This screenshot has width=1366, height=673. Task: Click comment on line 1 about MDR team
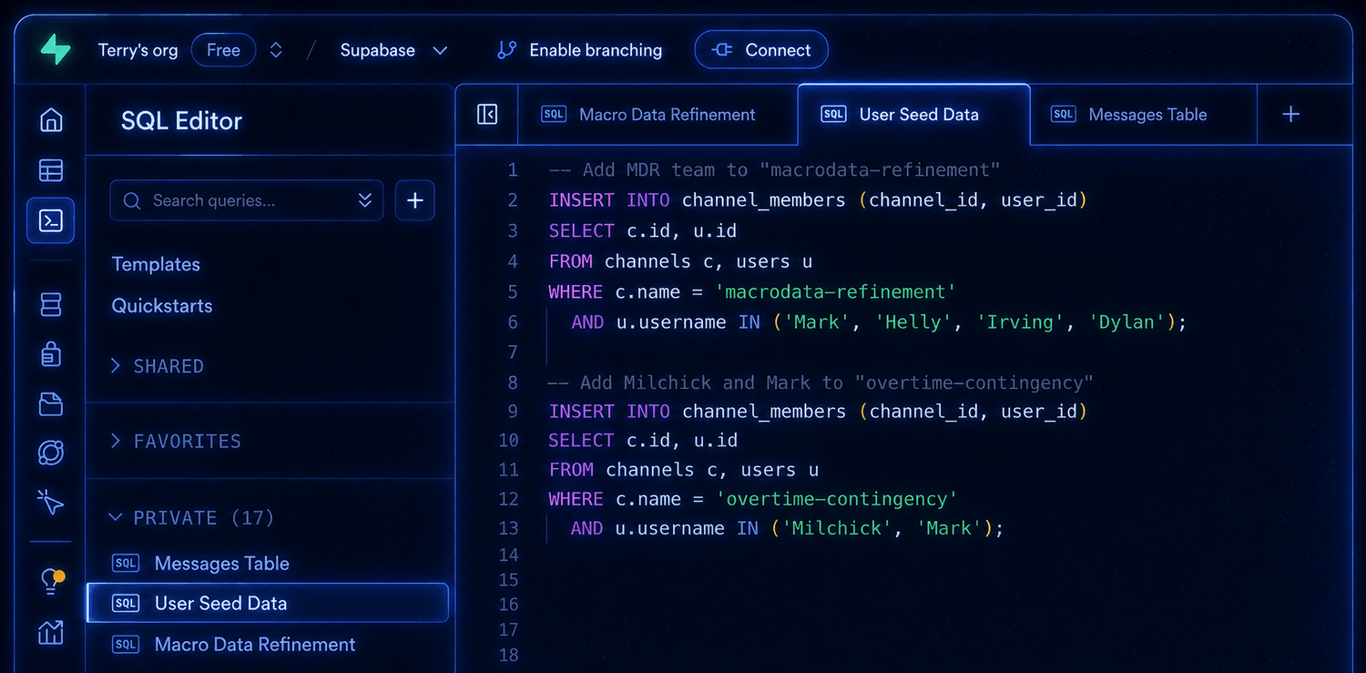click(x=775, y=169)
